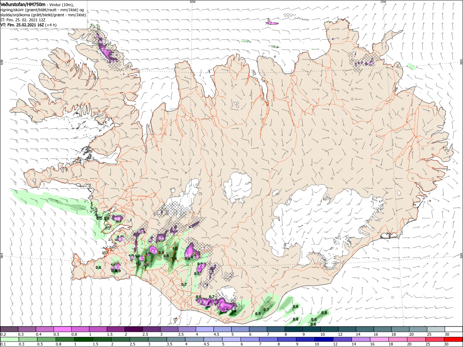The image size is (463, 347).
Task: Click the 'VT: Fim. 25.02.2021 16Z (+4 h)' line
Action: [x=29, y=25]
